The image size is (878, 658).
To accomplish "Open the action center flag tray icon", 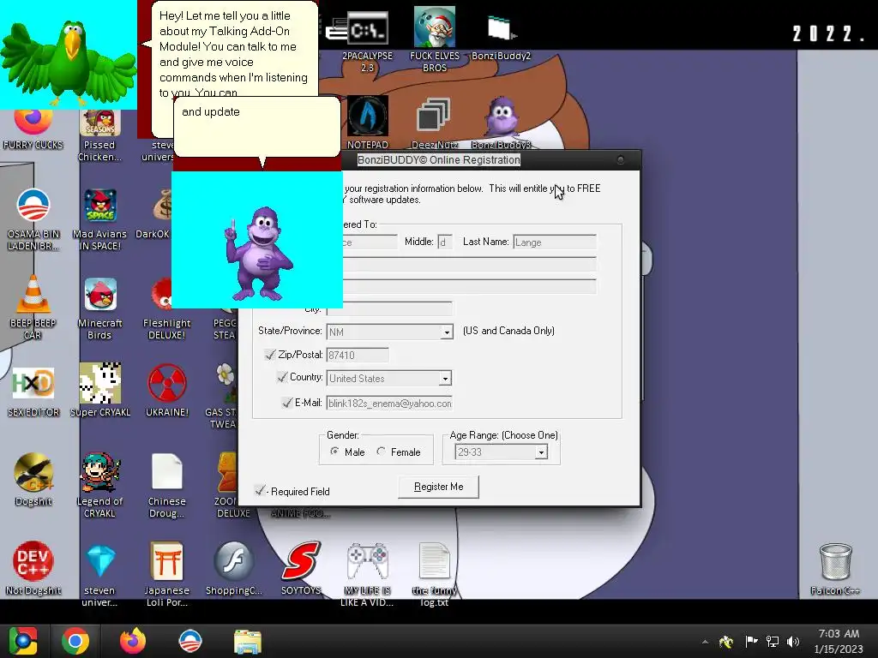I will point(751,642).
